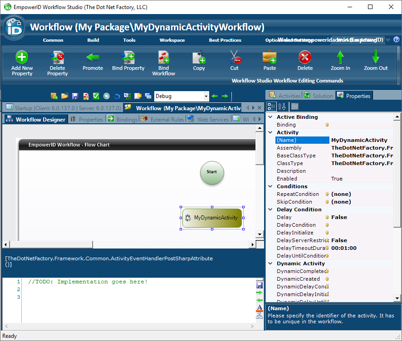The width and height of the screenshot is (402, 341).
Task: Click the green checkmark icon in small toolbar
Action: [96, 96]
